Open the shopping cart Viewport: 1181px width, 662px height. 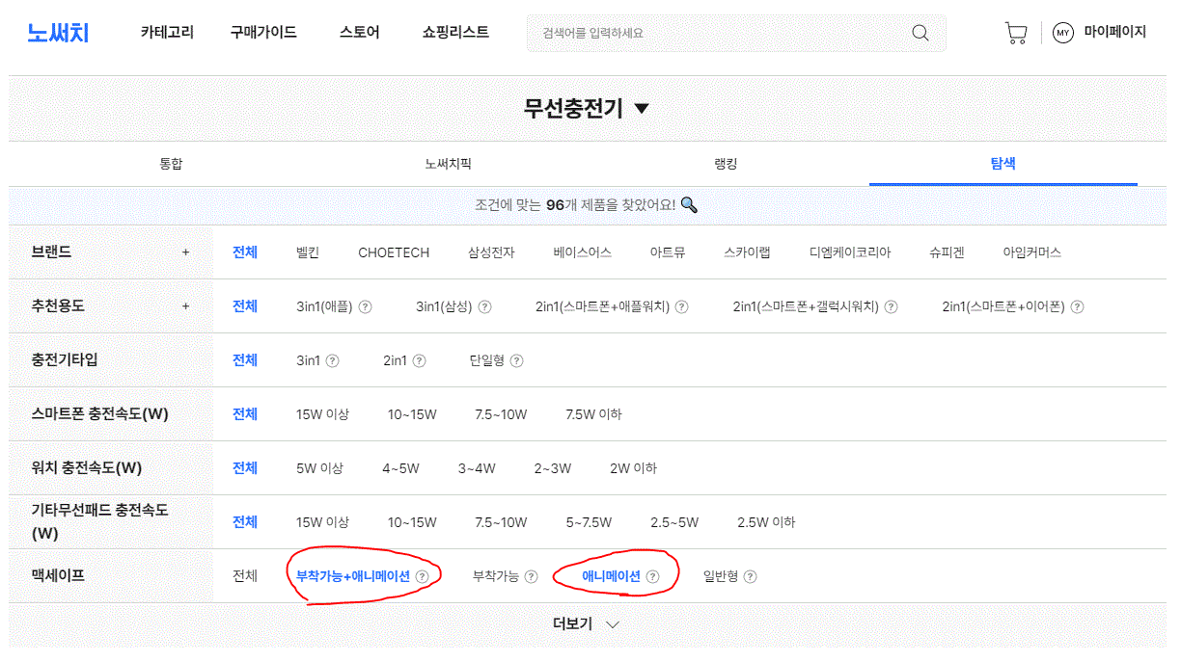(x=1015, y=33)
